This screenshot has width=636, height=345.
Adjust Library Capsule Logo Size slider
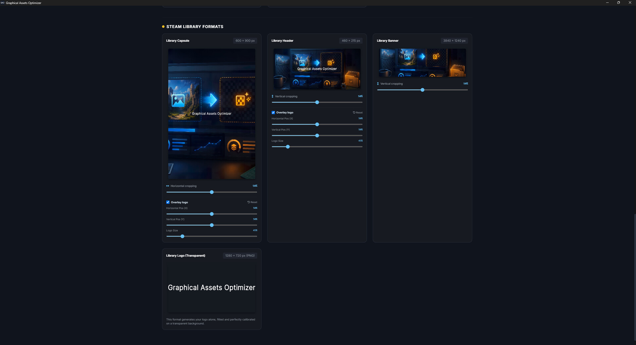[x=212, y=237]
